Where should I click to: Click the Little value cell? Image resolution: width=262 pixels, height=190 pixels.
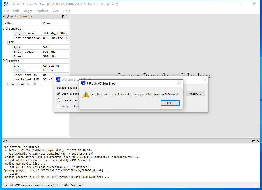coord(55,70)
